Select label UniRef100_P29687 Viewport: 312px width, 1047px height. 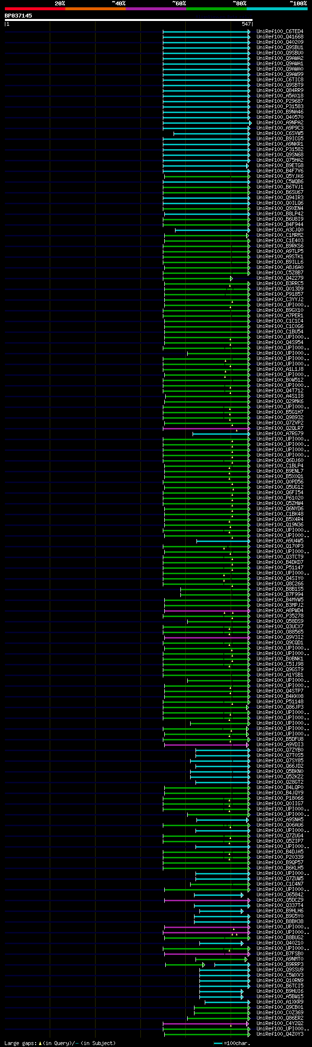280,101
